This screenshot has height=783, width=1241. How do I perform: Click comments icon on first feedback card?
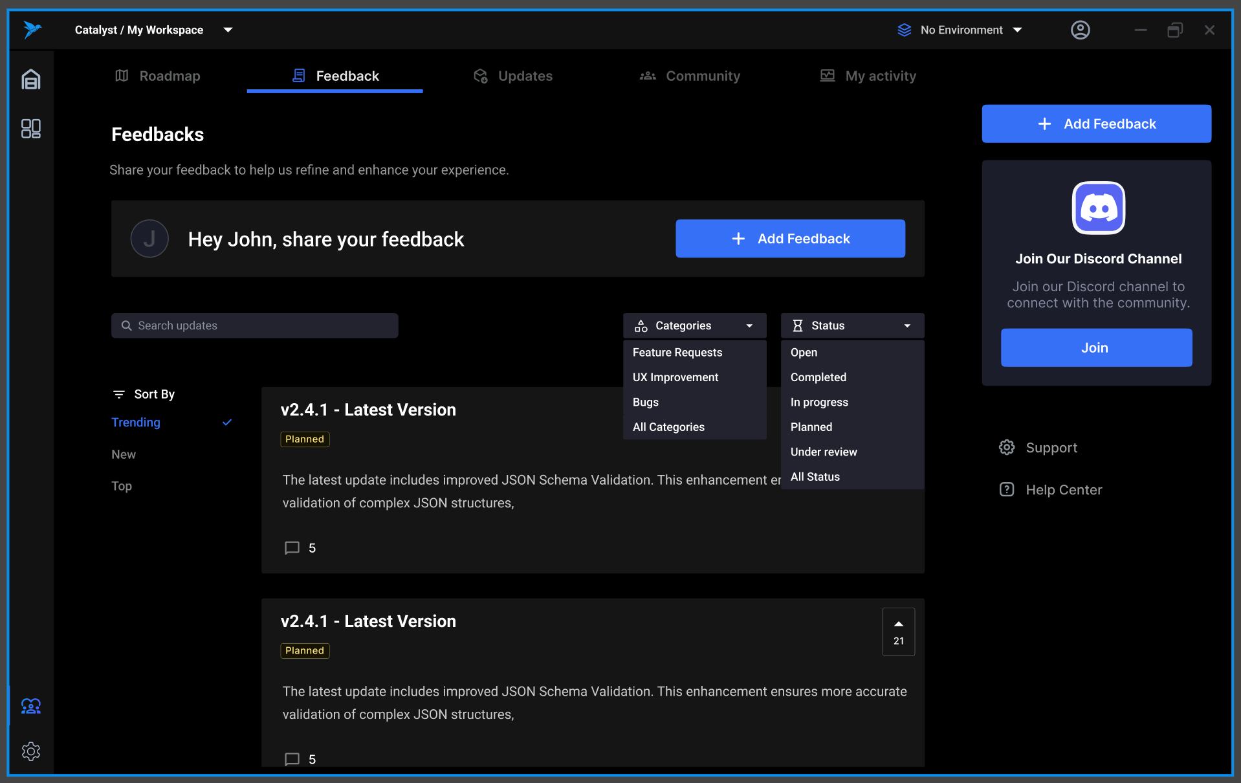tap(292, 548)
